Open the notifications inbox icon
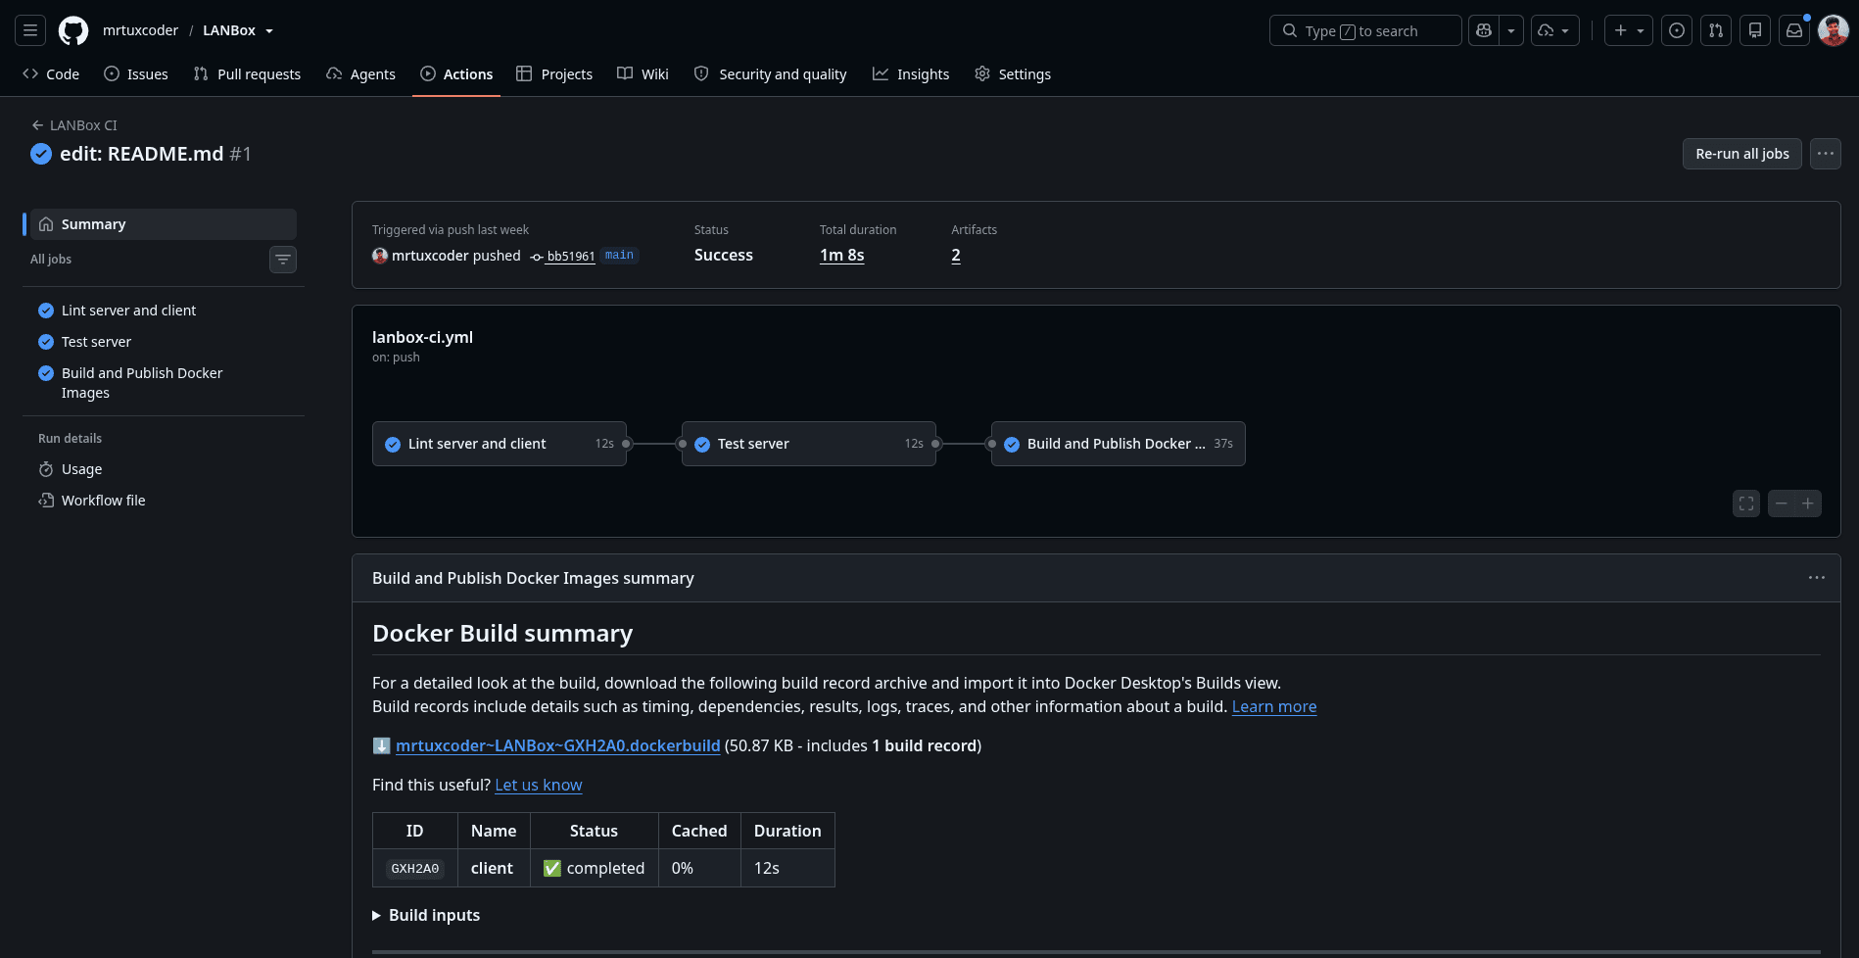 [1794, 30]
